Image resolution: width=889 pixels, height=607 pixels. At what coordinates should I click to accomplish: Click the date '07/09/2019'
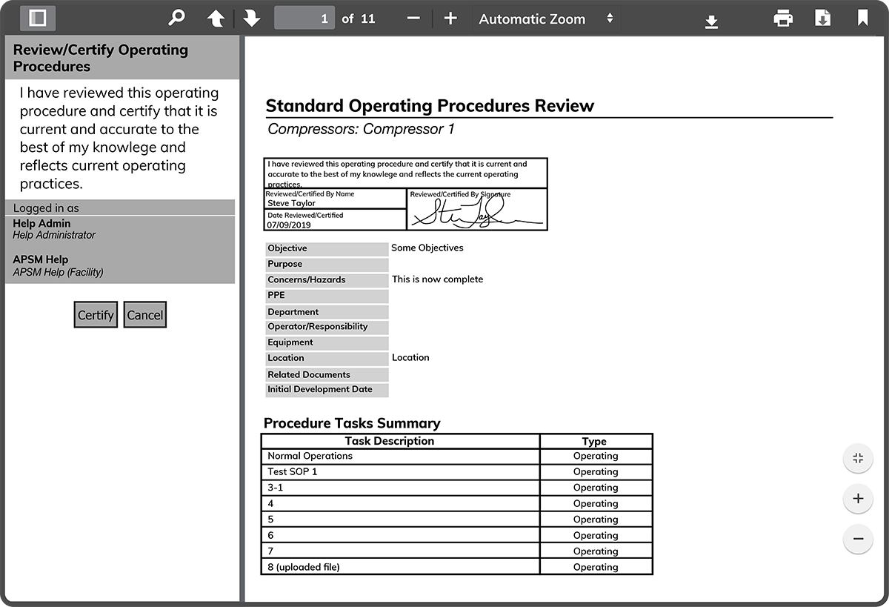pos(289,225)
